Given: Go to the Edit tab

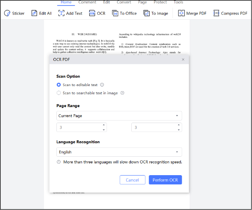Looking at the screenshot, I should pyautogui.click(x=106, y=2).
